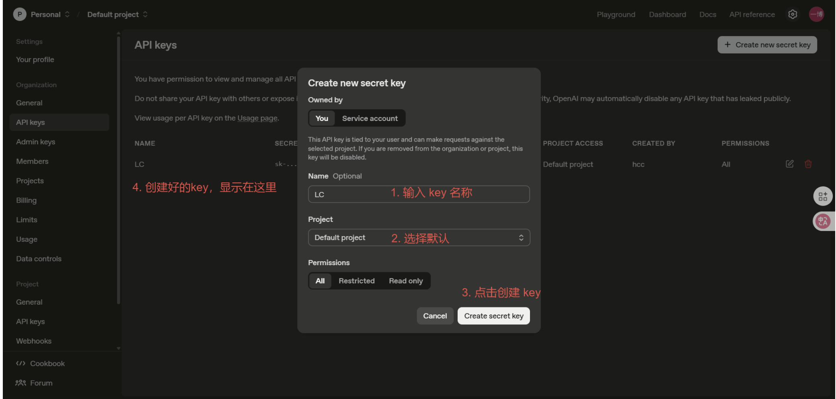Viewport: 836px width, 399px height.
Task: Open the Project dropdown in the dialog
Action: pos(419,237)
